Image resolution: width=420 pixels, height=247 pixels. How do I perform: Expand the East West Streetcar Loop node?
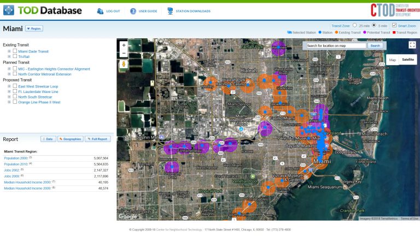[x=9, y=86]
